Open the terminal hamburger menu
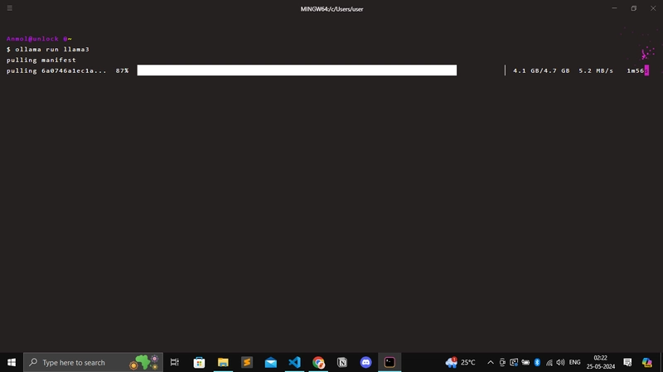Screen dimensions: 663x372 10,8
